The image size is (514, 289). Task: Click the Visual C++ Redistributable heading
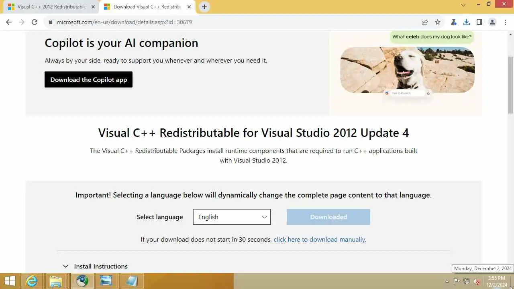click(253, 133)
